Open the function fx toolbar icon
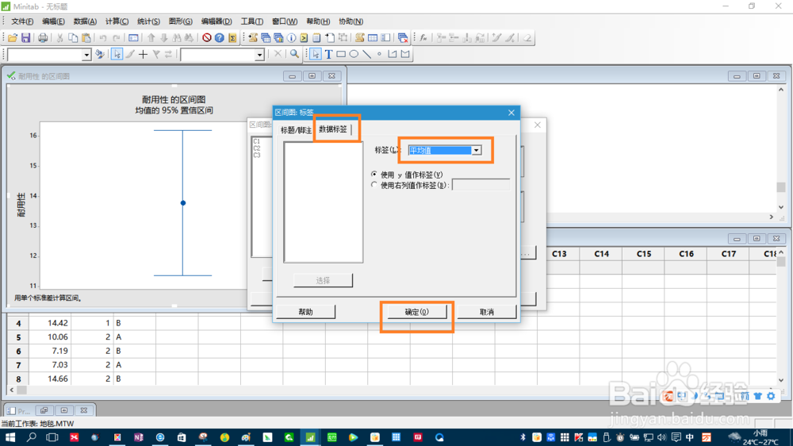The height and width of the screenshot is (446, 793). click(x=423, y=38)
